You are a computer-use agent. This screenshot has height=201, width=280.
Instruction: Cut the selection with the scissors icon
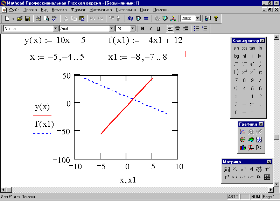coord(66,18)
